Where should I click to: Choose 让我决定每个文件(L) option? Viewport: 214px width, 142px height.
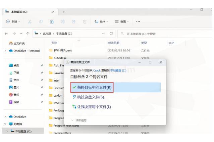(92, 107)
